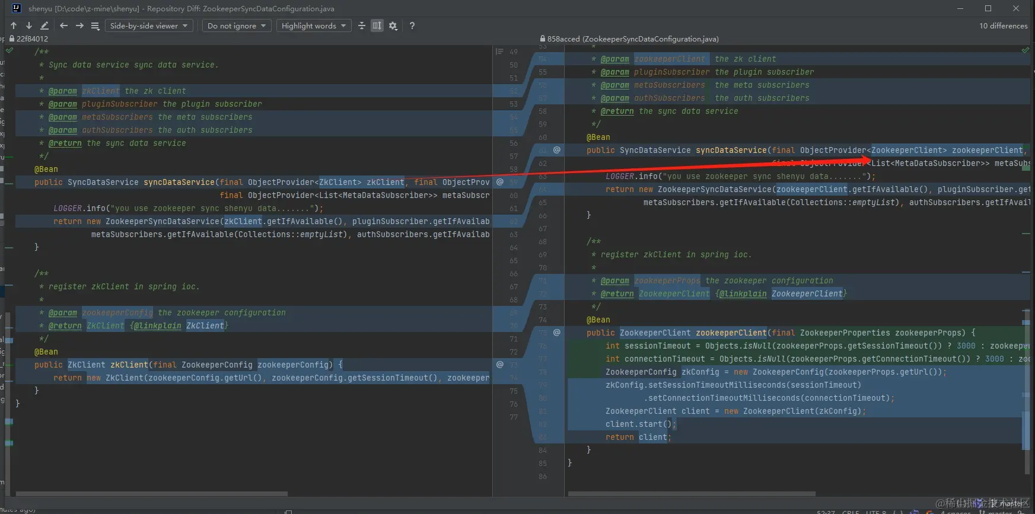Expand the Side-by-side viewer dropdown

click(149, 25)
